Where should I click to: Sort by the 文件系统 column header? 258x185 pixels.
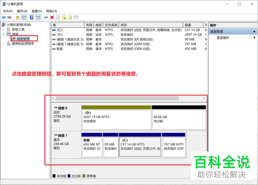coord(111,25)
